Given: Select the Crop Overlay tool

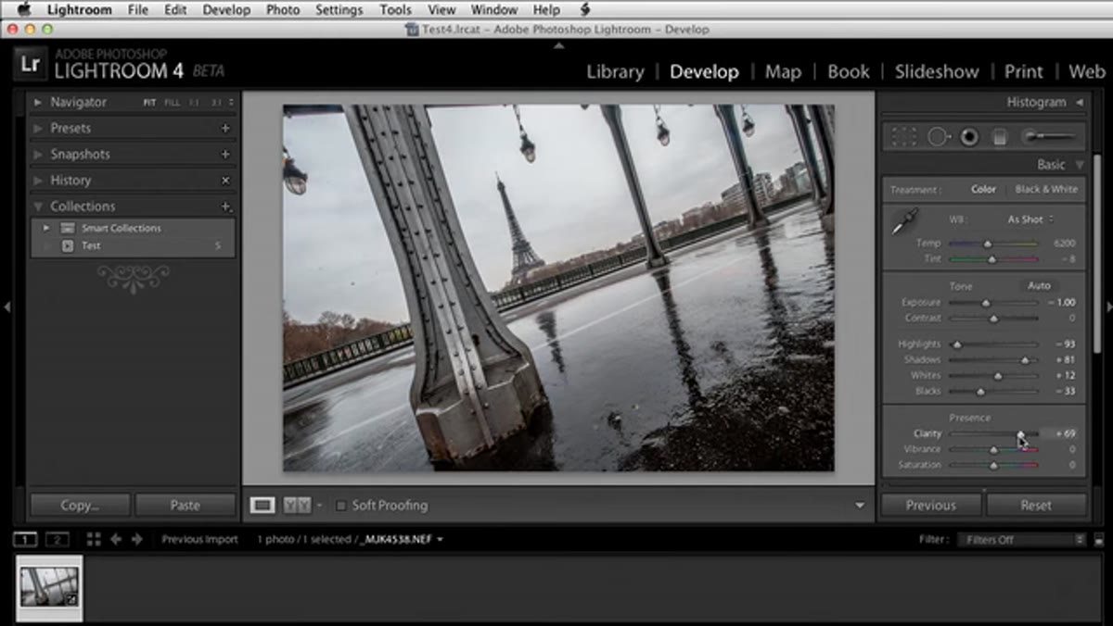Looking at the screenshot, I should [x=903, y=137].
